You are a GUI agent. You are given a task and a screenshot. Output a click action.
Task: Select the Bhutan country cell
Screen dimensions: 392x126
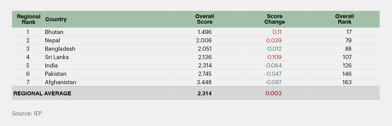click(x=54, y=32)
